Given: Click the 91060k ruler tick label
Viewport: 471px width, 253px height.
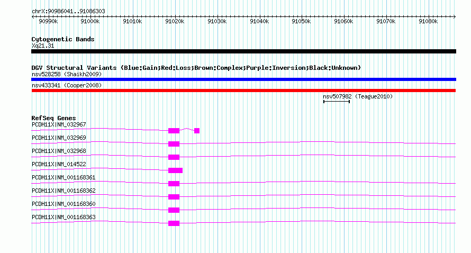Looking at the screenshot, I should pos(343,22).
